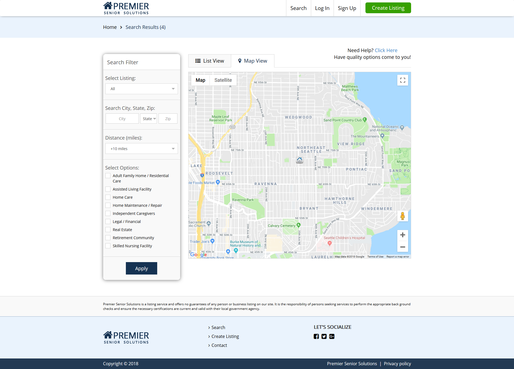Open the Twitter social icon
The height and width of the screenshot is (369, 514).
click(x=324, y=336)
